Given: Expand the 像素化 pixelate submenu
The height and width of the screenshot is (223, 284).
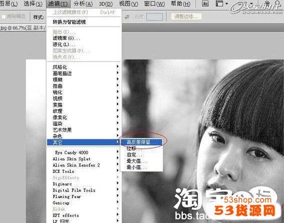Looking at the screenshot, I should (84, 117).
